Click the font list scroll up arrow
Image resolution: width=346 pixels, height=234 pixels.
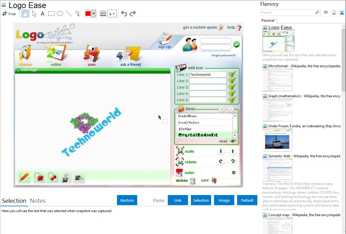(235, 116)
